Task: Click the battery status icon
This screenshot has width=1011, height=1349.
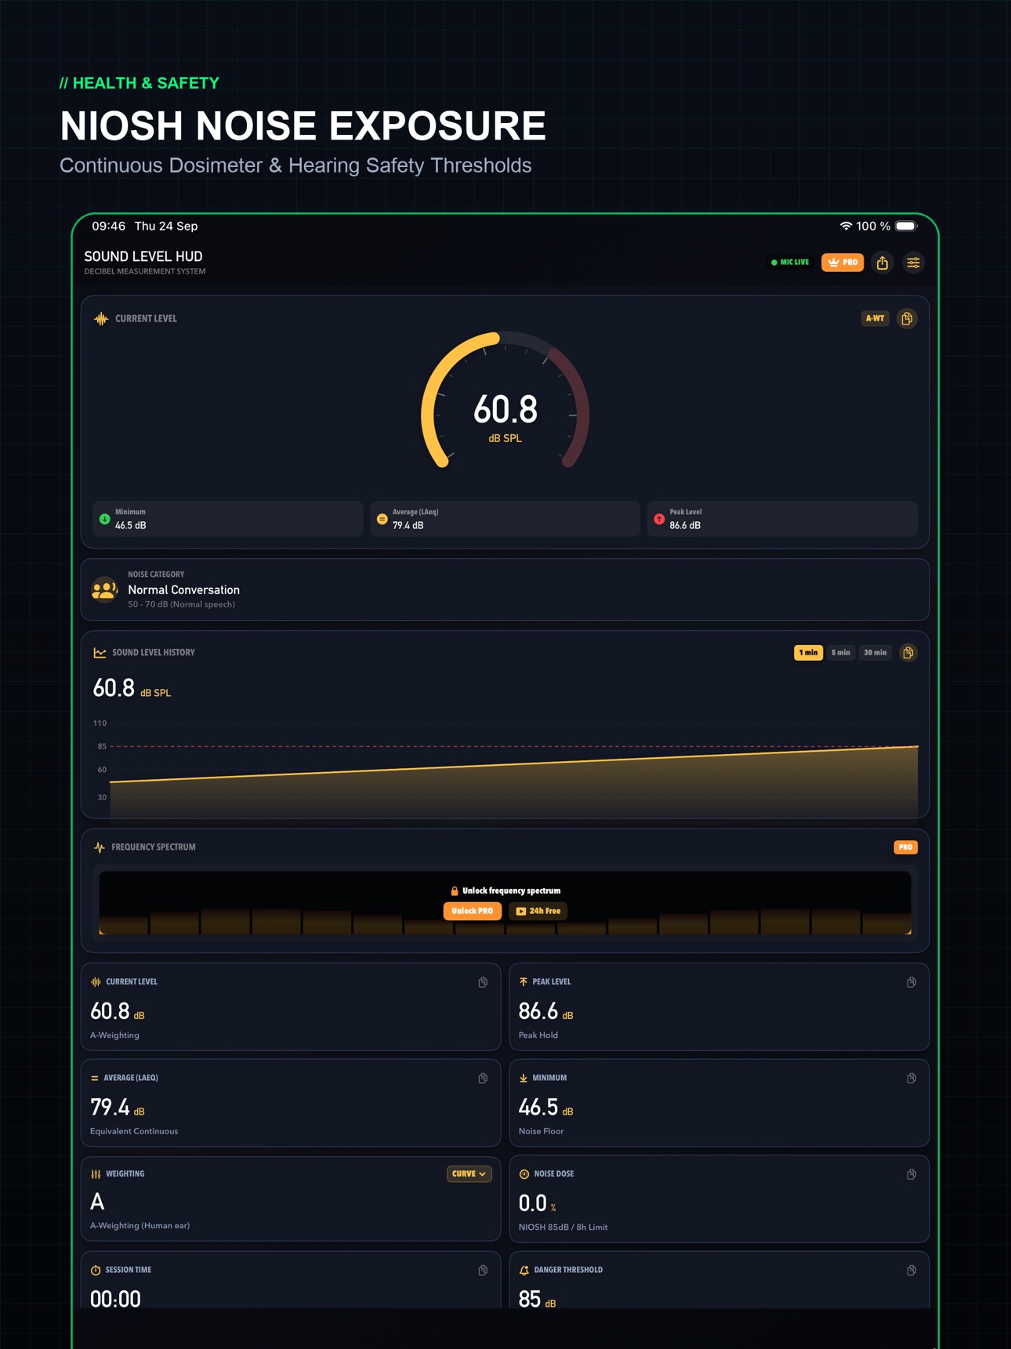Action: tap(907, 226)
